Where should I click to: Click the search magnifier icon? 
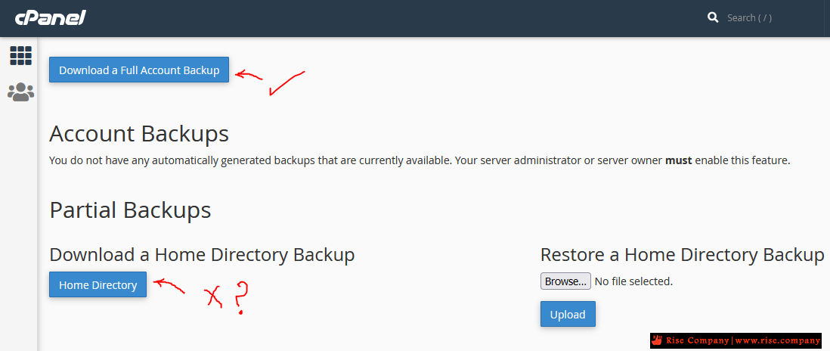point(713,17)
